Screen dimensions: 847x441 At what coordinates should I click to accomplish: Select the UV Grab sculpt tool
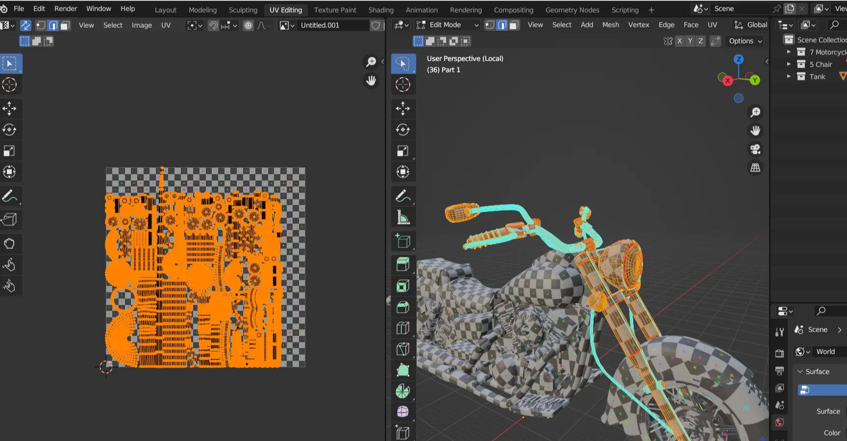pos(9,244)
